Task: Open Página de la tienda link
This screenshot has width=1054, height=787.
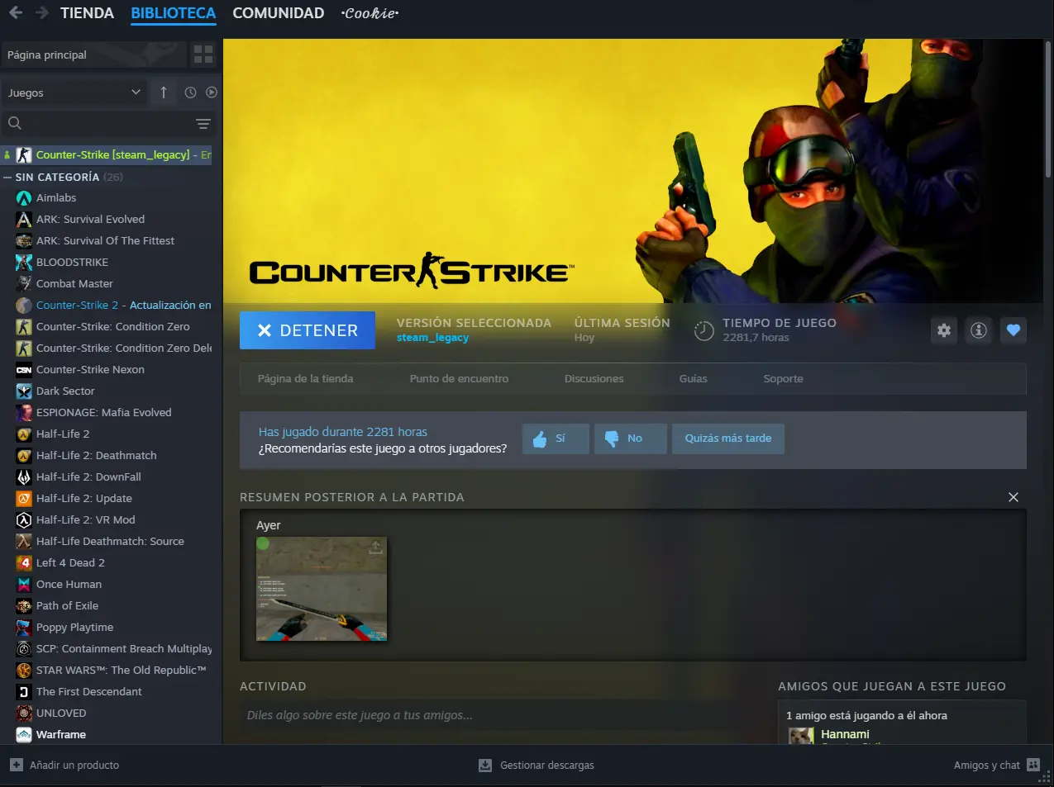Action: [305, 378]
